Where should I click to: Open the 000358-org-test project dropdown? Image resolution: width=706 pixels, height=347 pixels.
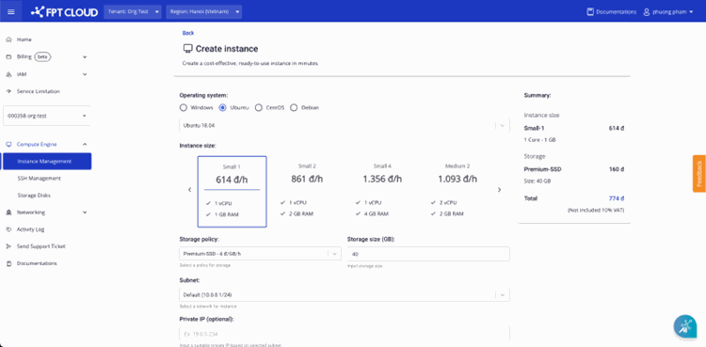tap(47, 116)
